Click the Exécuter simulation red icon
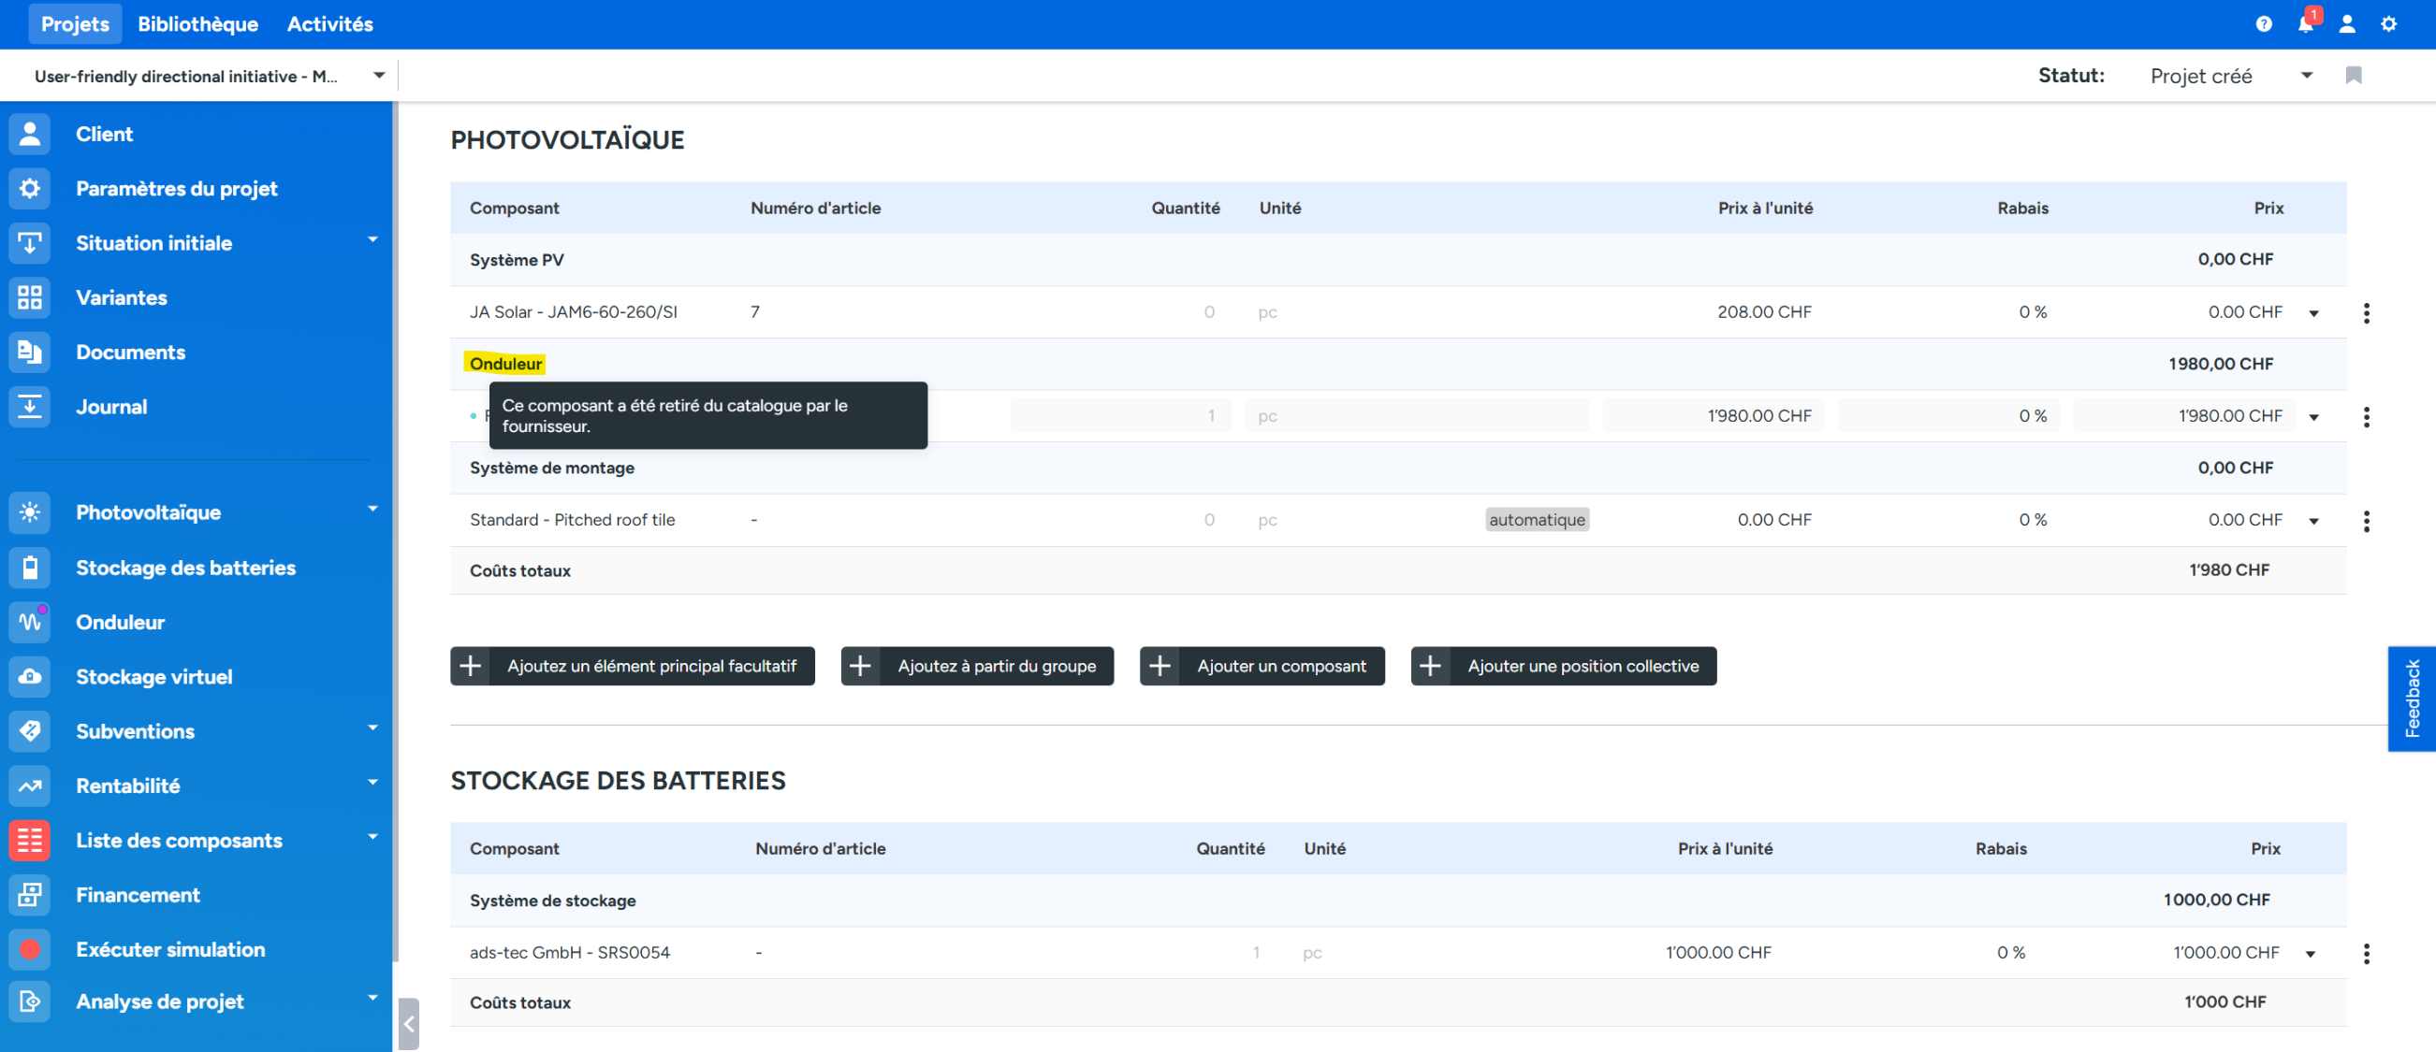Screen dimensions: 2436x1052 [30, 949]
